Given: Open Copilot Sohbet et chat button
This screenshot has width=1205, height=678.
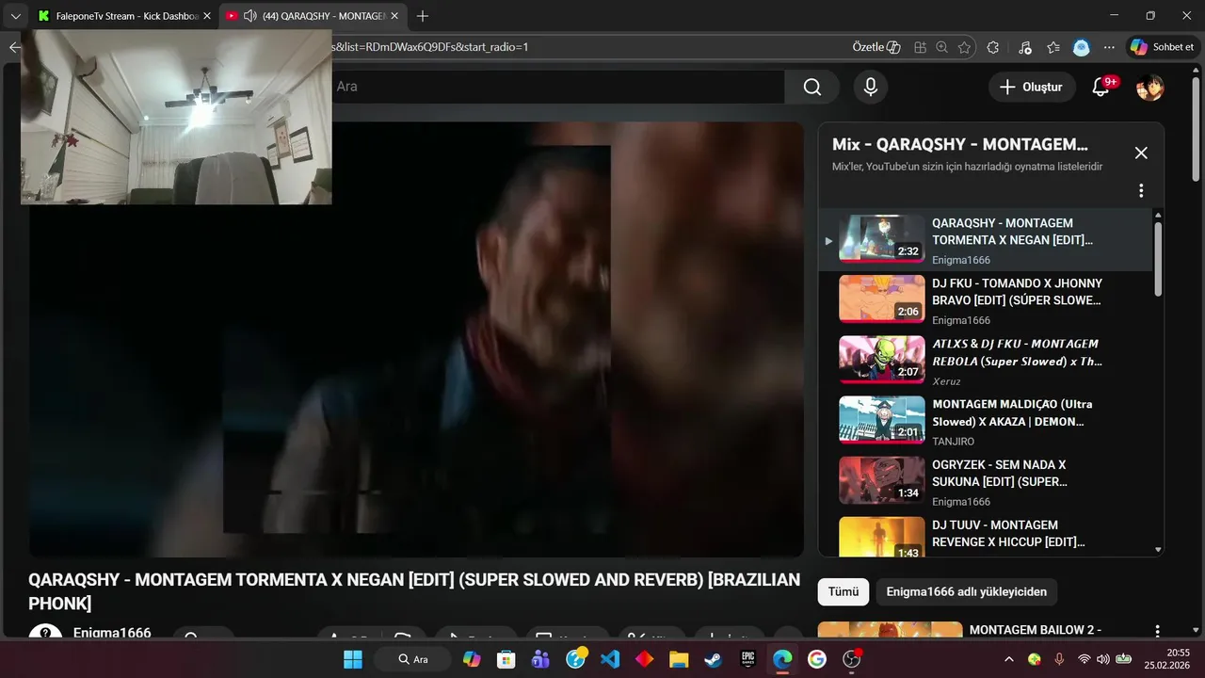Looking at the screenshot, I should (1163, 47).
